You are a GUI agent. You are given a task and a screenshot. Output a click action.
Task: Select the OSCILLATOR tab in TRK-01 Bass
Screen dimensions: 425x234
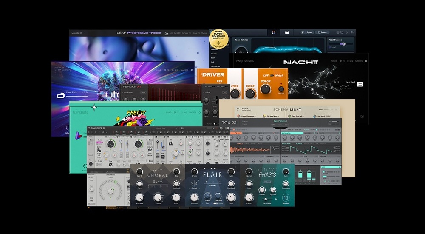pyautogui.click(x=292, y=133)
